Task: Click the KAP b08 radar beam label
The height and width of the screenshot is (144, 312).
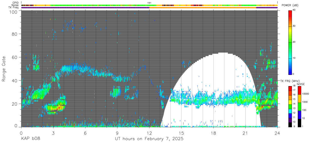Action: pos(30,139)
